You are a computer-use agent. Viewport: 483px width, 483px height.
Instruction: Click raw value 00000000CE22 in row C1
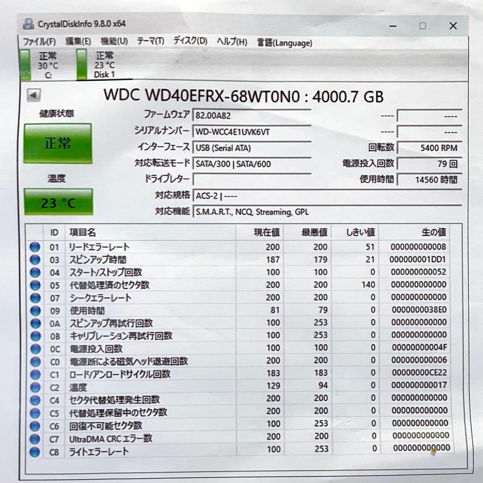[x=419, y=373]
